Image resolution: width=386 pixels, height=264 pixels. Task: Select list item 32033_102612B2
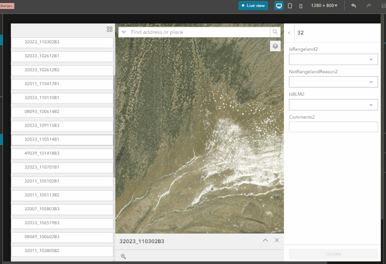pos(62,70)
